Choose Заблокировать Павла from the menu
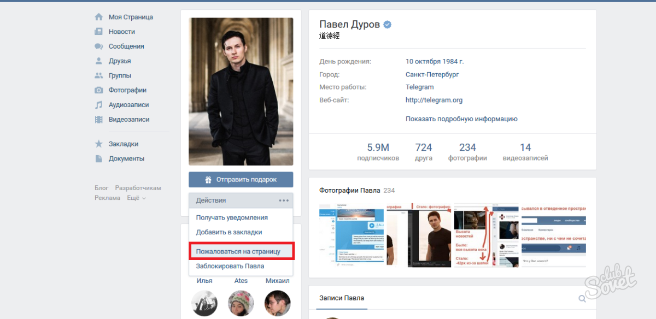This screenshot has height=319, width=656. pos(230,266)
